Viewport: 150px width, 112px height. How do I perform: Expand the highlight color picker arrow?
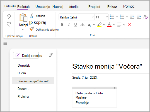[104, 25]
